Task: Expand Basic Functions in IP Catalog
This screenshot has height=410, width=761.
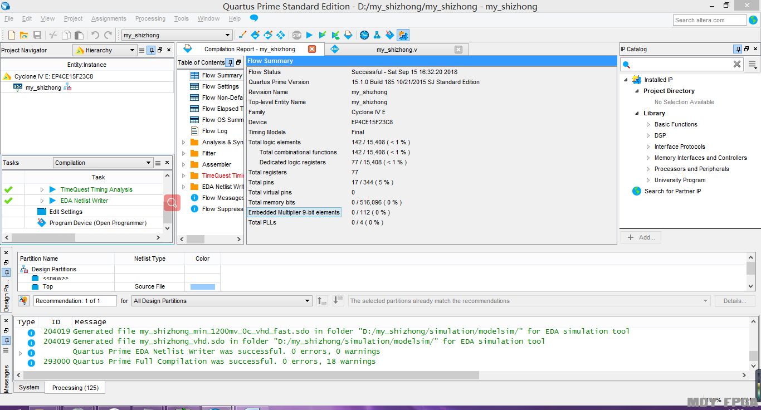Action: click(x=648, y=124)
